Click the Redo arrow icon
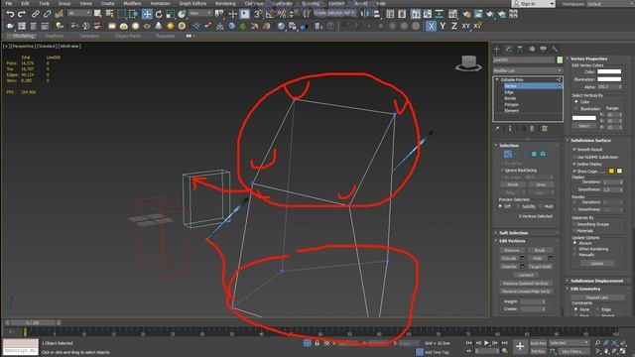Image resolution: width=635 pixels, height=357 pixels. tap(22, 14)
